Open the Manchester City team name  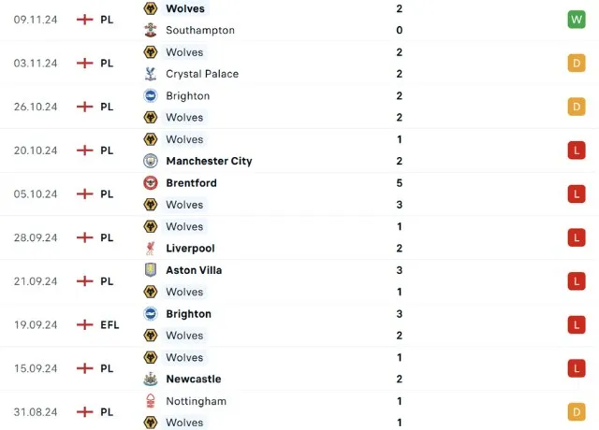[209, 161]
